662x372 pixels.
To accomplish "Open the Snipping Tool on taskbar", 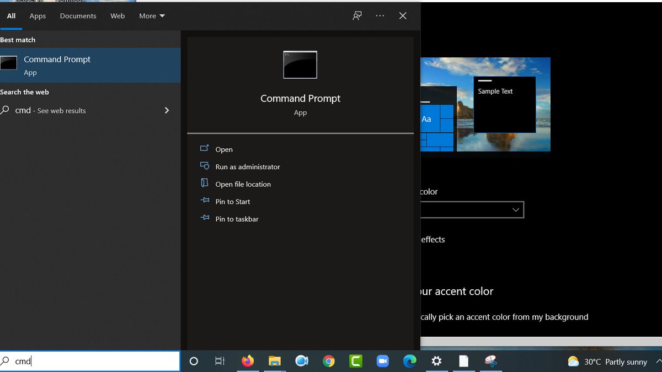I will [490, 361].
